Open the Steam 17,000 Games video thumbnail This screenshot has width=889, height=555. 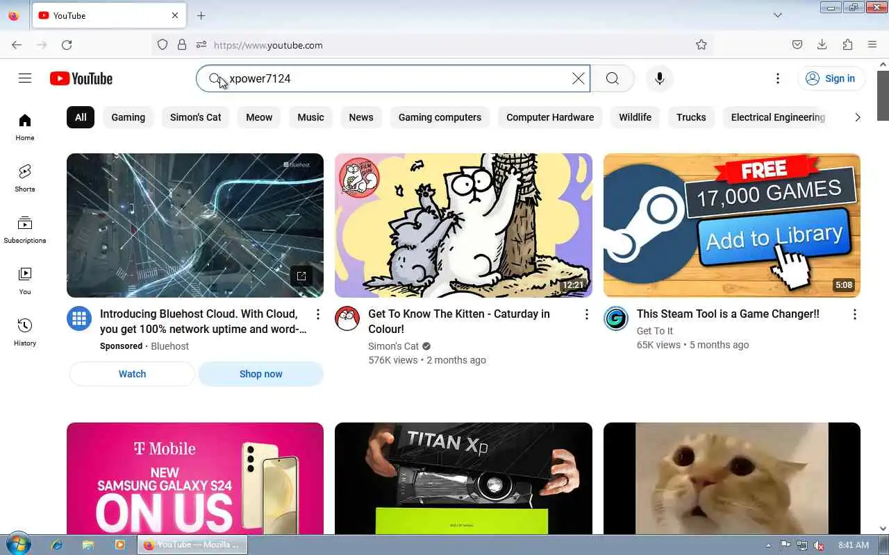tap(731, 225)
